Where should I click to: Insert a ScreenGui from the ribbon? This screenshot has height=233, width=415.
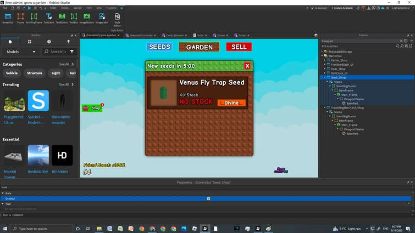8,18
